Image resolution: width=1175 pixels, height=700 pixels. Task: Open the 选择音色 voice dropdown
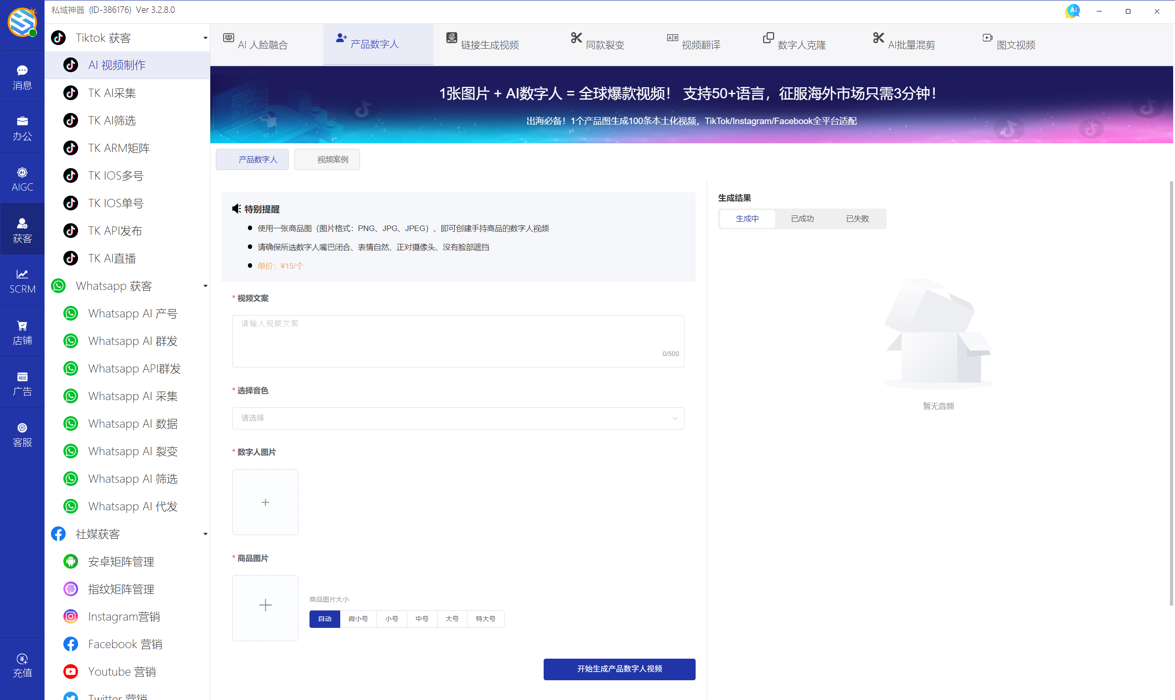click(458, 418)
